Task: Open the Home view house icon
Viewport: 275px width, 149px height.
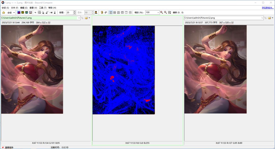Action: [4, 12]
